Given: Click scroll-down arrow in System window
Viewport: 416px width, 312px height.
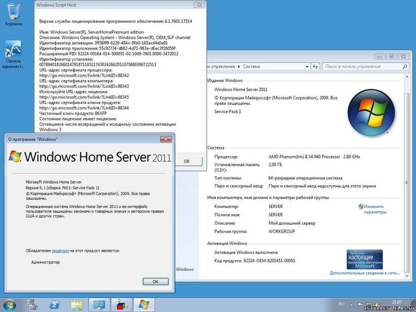Looking at the screenshot, I should point(408,276).
